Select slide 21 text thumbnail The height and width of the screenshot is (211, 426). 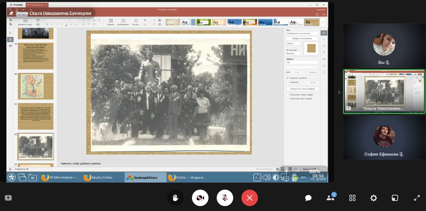pos(36,116)
